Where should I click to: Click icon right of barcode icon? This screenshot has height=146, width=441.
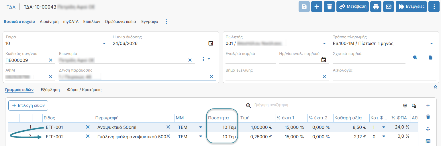pos(414,106)
